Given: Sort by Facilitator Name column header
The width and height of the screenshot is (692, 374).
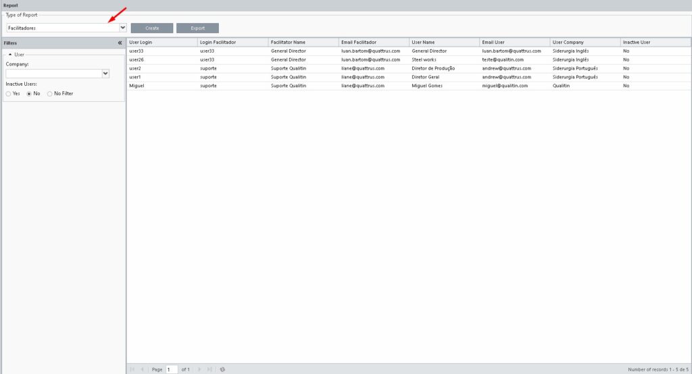Looking at the screenshot, I should click(x=303, y=43).
